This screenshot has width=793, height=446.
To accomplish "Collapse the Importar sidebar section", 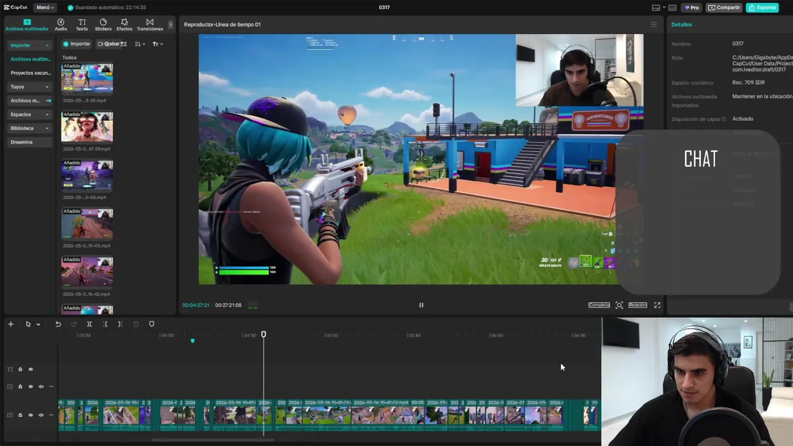I will click(x=29, y=45).
